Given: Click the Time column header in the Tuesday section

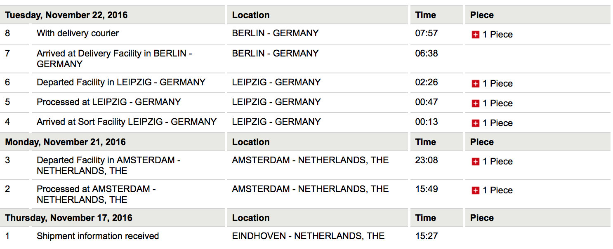Looking at the screenshot, I should (x=425, y=15).
